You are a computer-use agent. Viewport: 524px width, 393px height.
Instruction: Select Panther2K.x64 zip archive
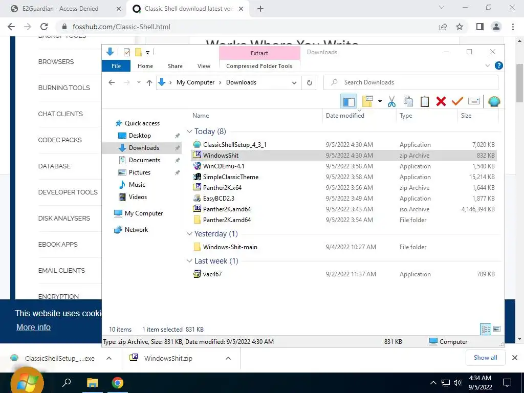(x=344, y=187)
